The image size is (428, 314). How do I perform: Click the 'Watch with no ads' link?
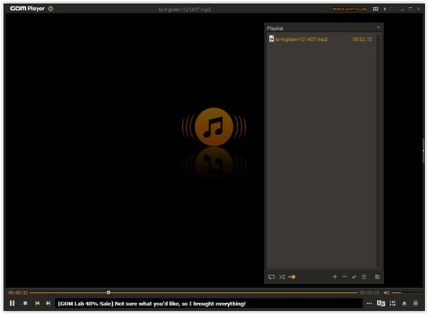pos(350,9)
